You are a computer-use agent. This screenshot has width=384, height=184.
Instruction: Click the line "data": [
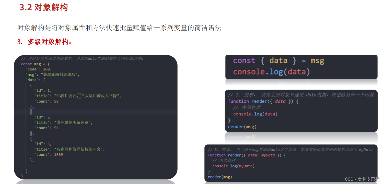(35, 80)
